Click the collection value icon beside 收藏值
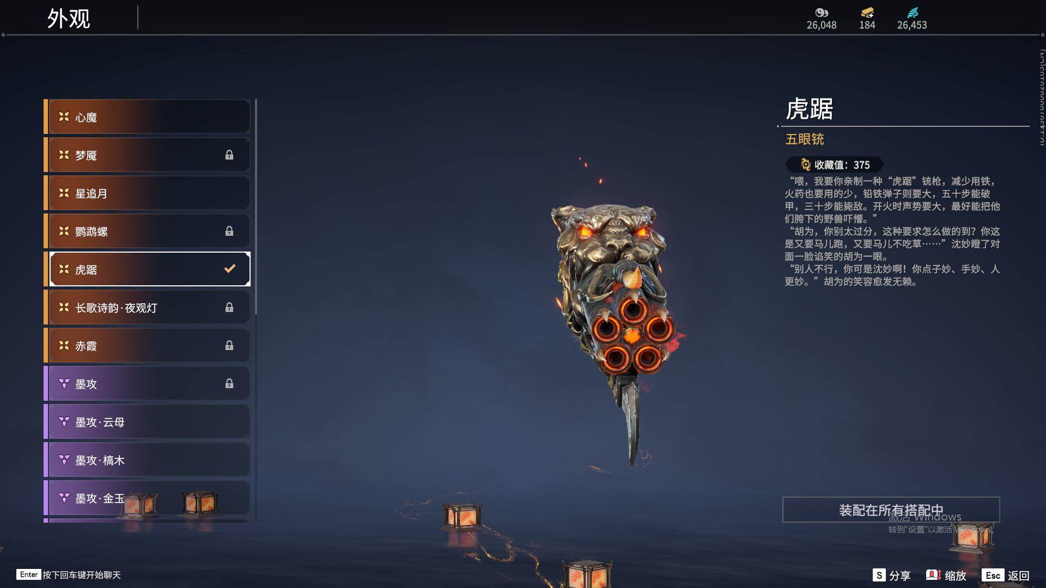The image size is (1046, 588). [805, 164]
